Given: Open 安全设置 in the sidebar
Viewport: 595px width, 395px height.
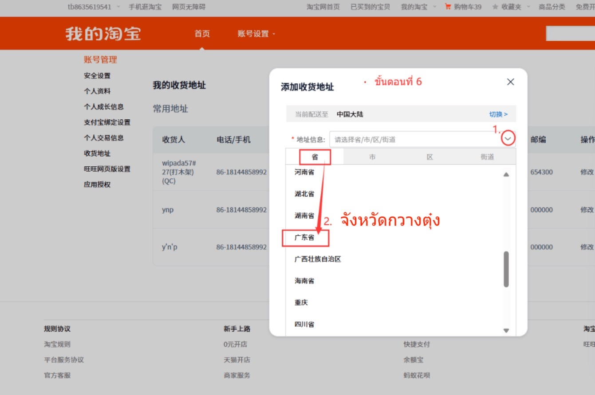Looking at the screenshot, I should [97, 75].
